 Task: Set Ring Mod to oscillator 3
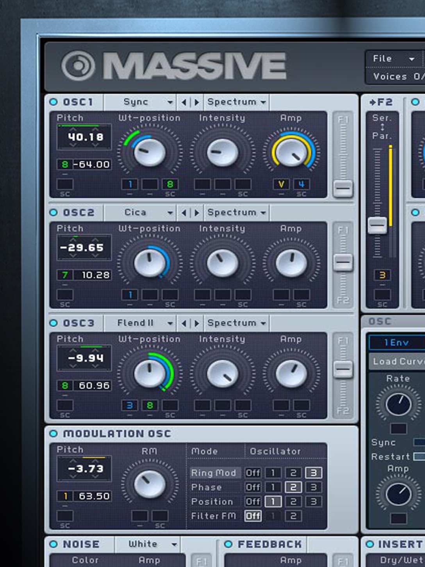click(313, 473)
